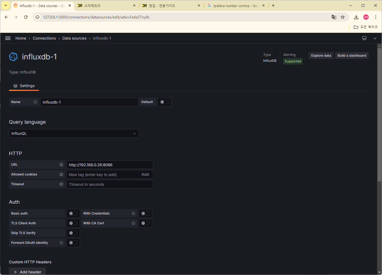Click the 'Custom HTTP Headers' heading text

30,262
